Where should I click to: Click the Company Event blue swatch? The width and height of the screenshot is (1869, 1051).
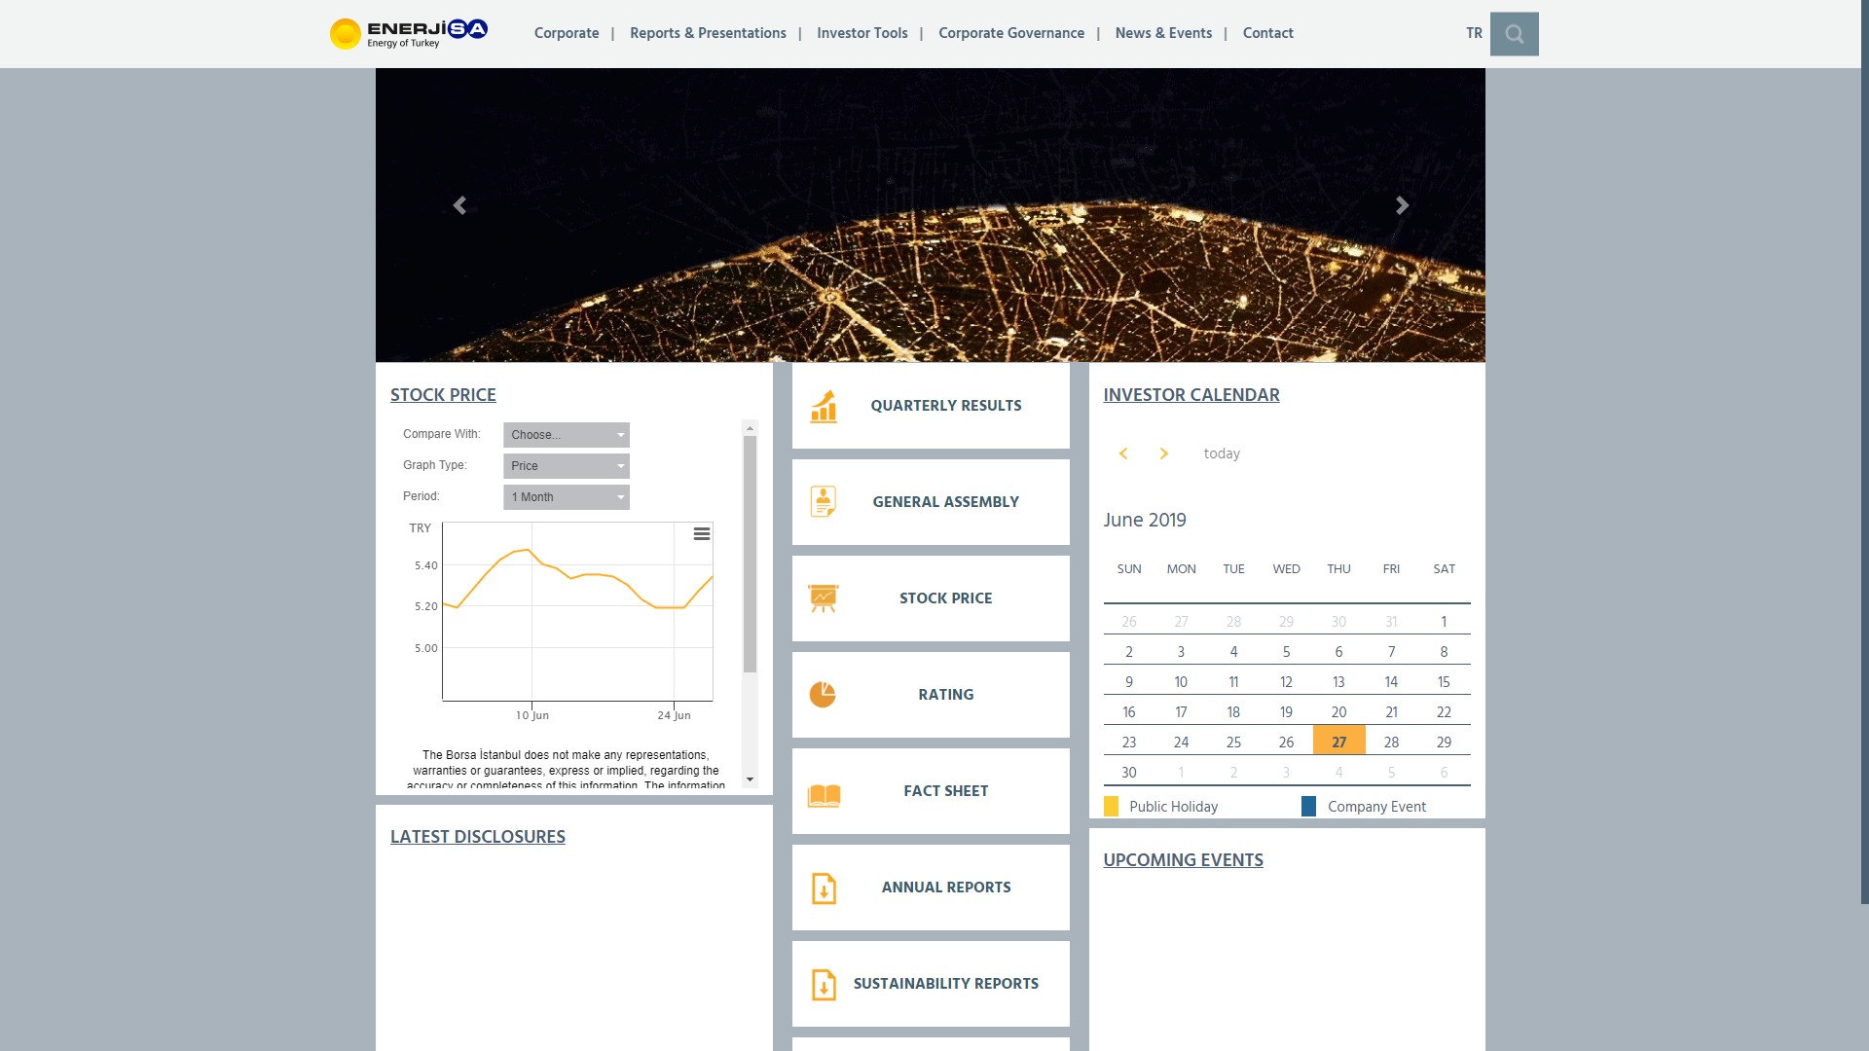pyautogui.click(x=1308, y=806)
